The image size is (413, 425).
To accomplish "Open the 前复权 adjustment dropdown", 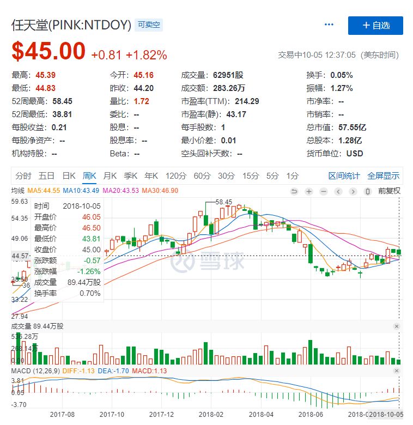I will coord(389,191).
